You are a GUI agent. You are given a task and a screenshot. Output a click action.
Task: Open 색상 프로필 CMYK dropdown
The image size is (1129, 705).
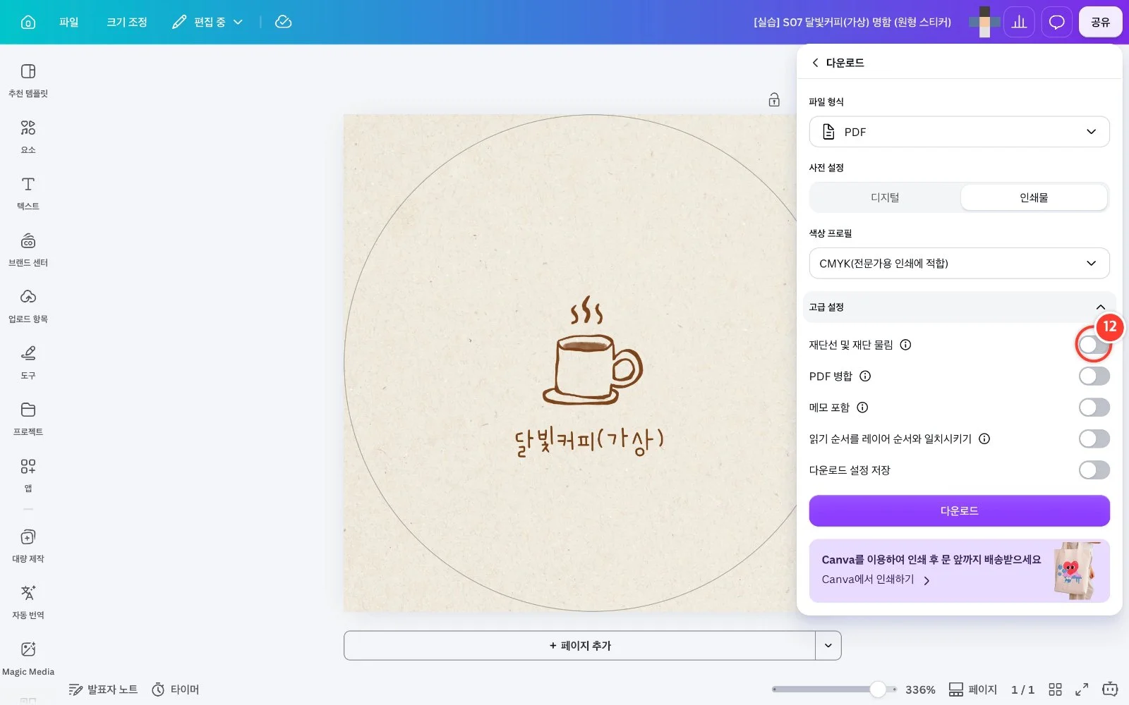[x=959, y=263]
